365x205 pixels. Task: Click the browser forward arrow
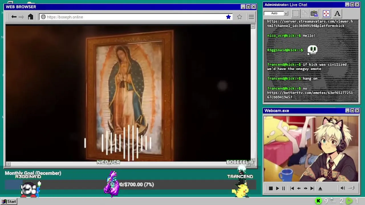pyautogui.click(x=21, y=17)
